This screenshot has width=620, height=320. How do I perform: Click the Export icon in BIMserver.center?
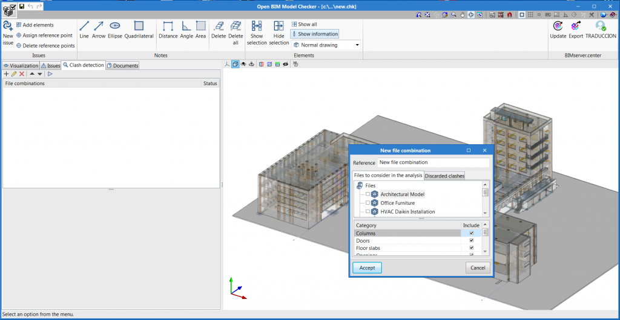coord(575,29)
